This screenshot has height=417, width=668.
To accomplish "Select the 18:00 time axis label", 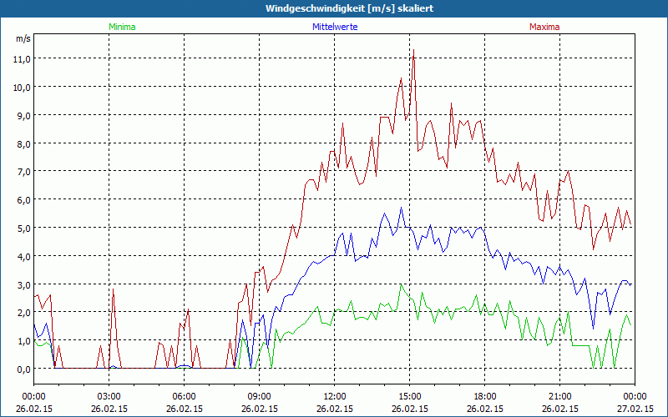I will point(484,396).
